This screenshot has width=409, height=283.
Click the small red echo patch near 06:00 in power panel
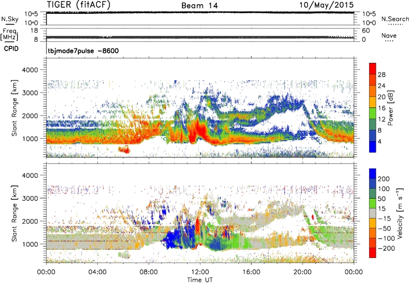[x=124, y=150]
